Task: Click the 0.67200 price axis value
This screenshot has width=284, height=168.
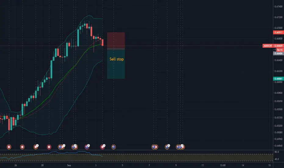Action: point(279,17)
